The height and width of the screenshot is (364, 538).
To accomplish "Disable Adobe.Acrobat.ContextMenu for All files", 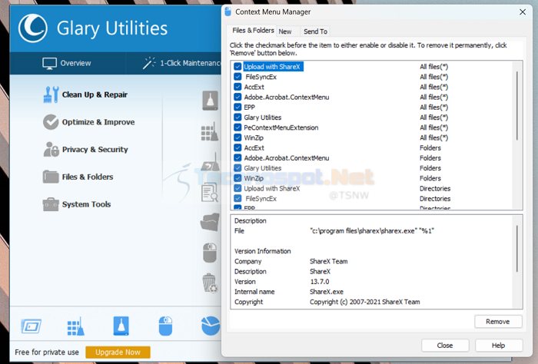I will point(237,97).
